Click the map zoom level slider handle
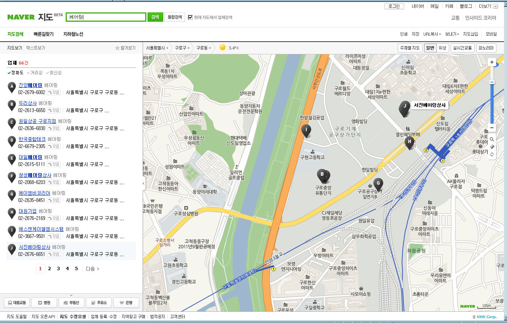The height and width of the screenshot is (323, 507). pos(492,82)
